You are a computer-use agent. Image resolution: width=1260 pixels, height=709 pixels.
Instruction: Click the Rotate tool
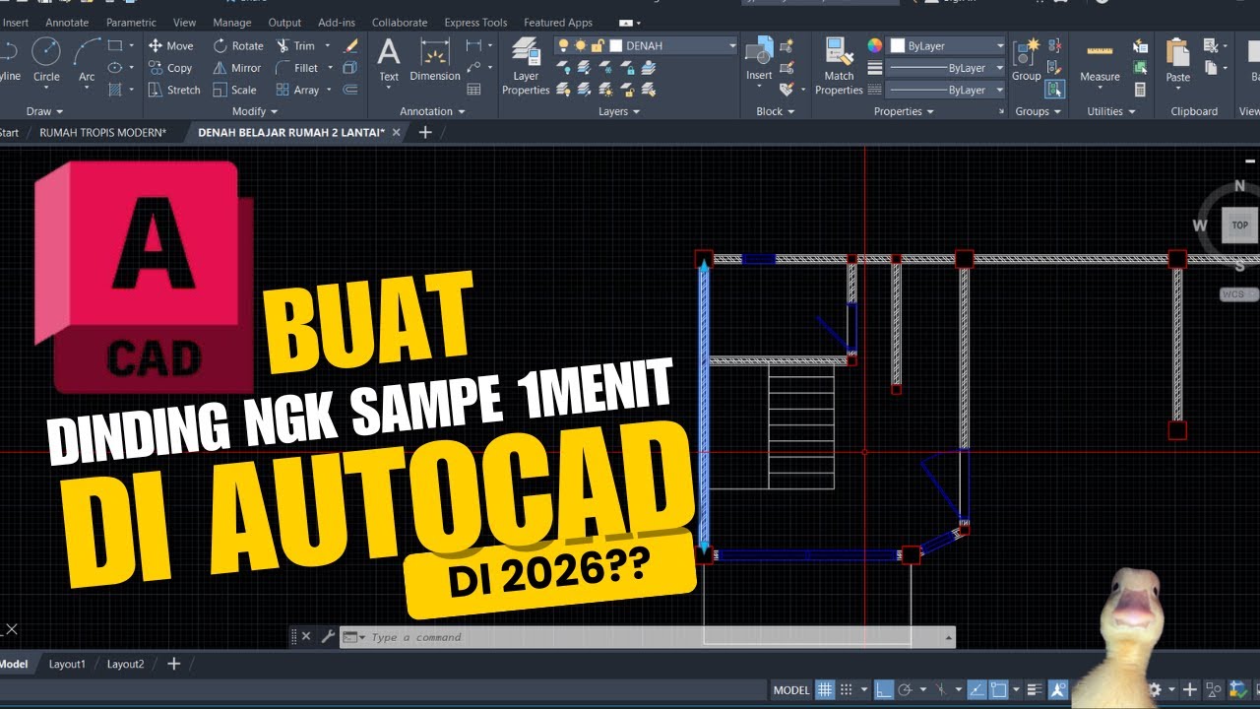click(237, 45)
